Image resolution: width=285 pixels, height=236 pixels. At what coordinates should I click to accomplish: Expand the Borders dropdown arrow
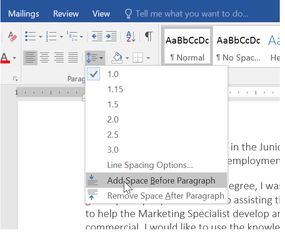(x=148, y=59)
